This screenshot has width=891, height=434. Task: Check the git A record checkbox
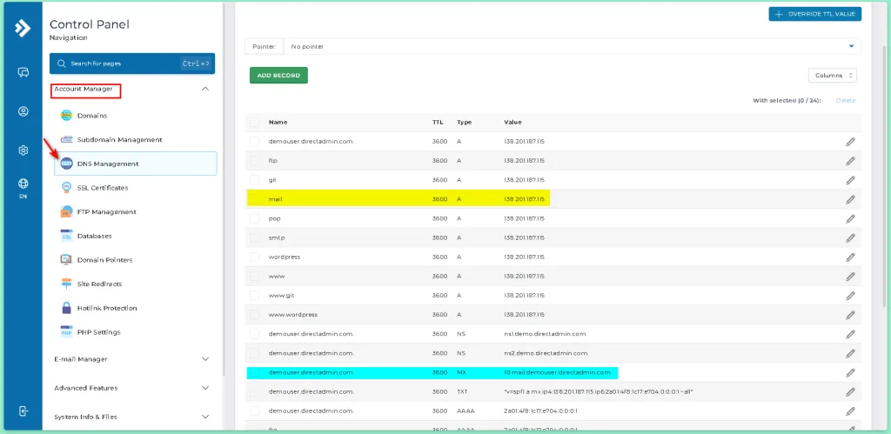coord(254,180)
